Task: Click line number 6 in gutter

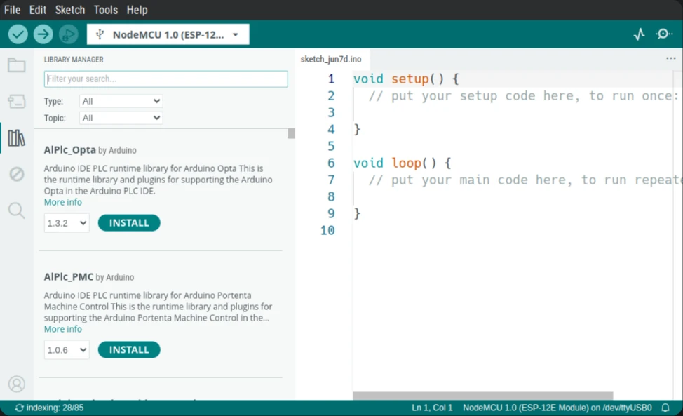Action: (x=331, y=163)
